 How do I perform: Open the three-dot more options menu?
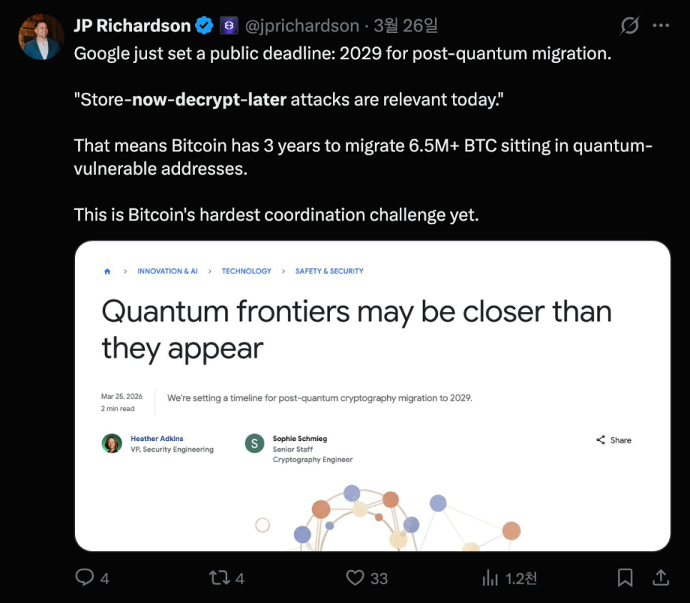point(661,26)
